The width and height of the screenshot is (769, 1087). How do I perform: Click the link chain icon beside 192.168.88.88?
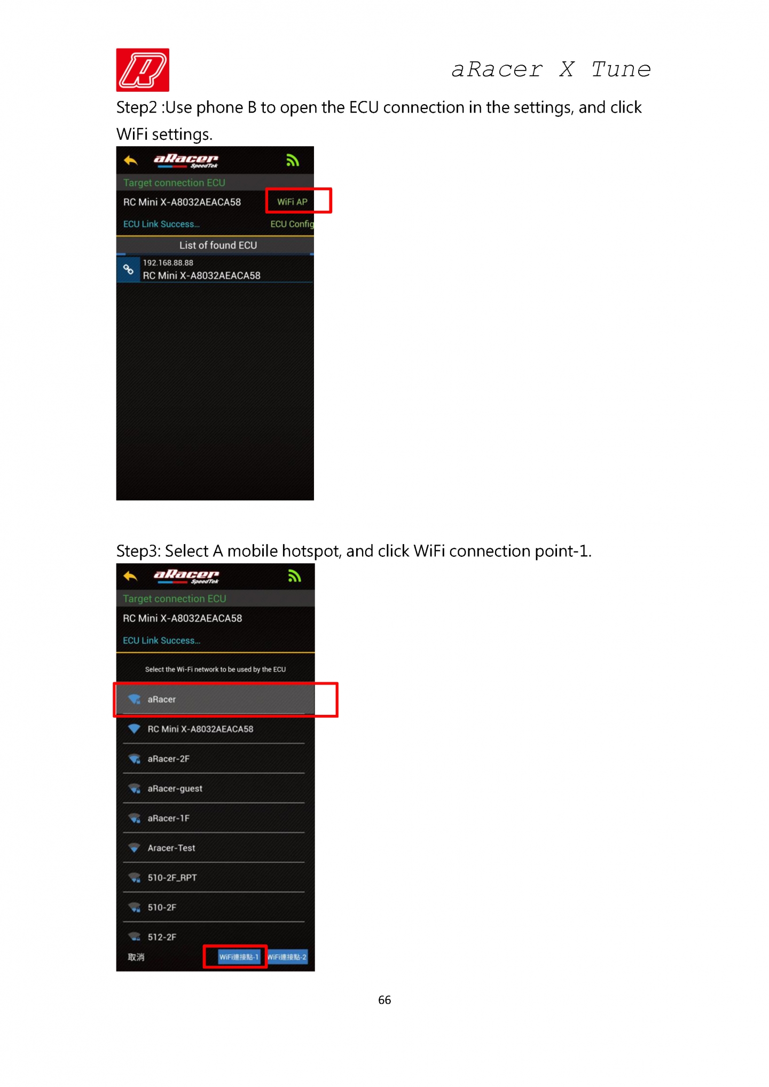[129, 270]
